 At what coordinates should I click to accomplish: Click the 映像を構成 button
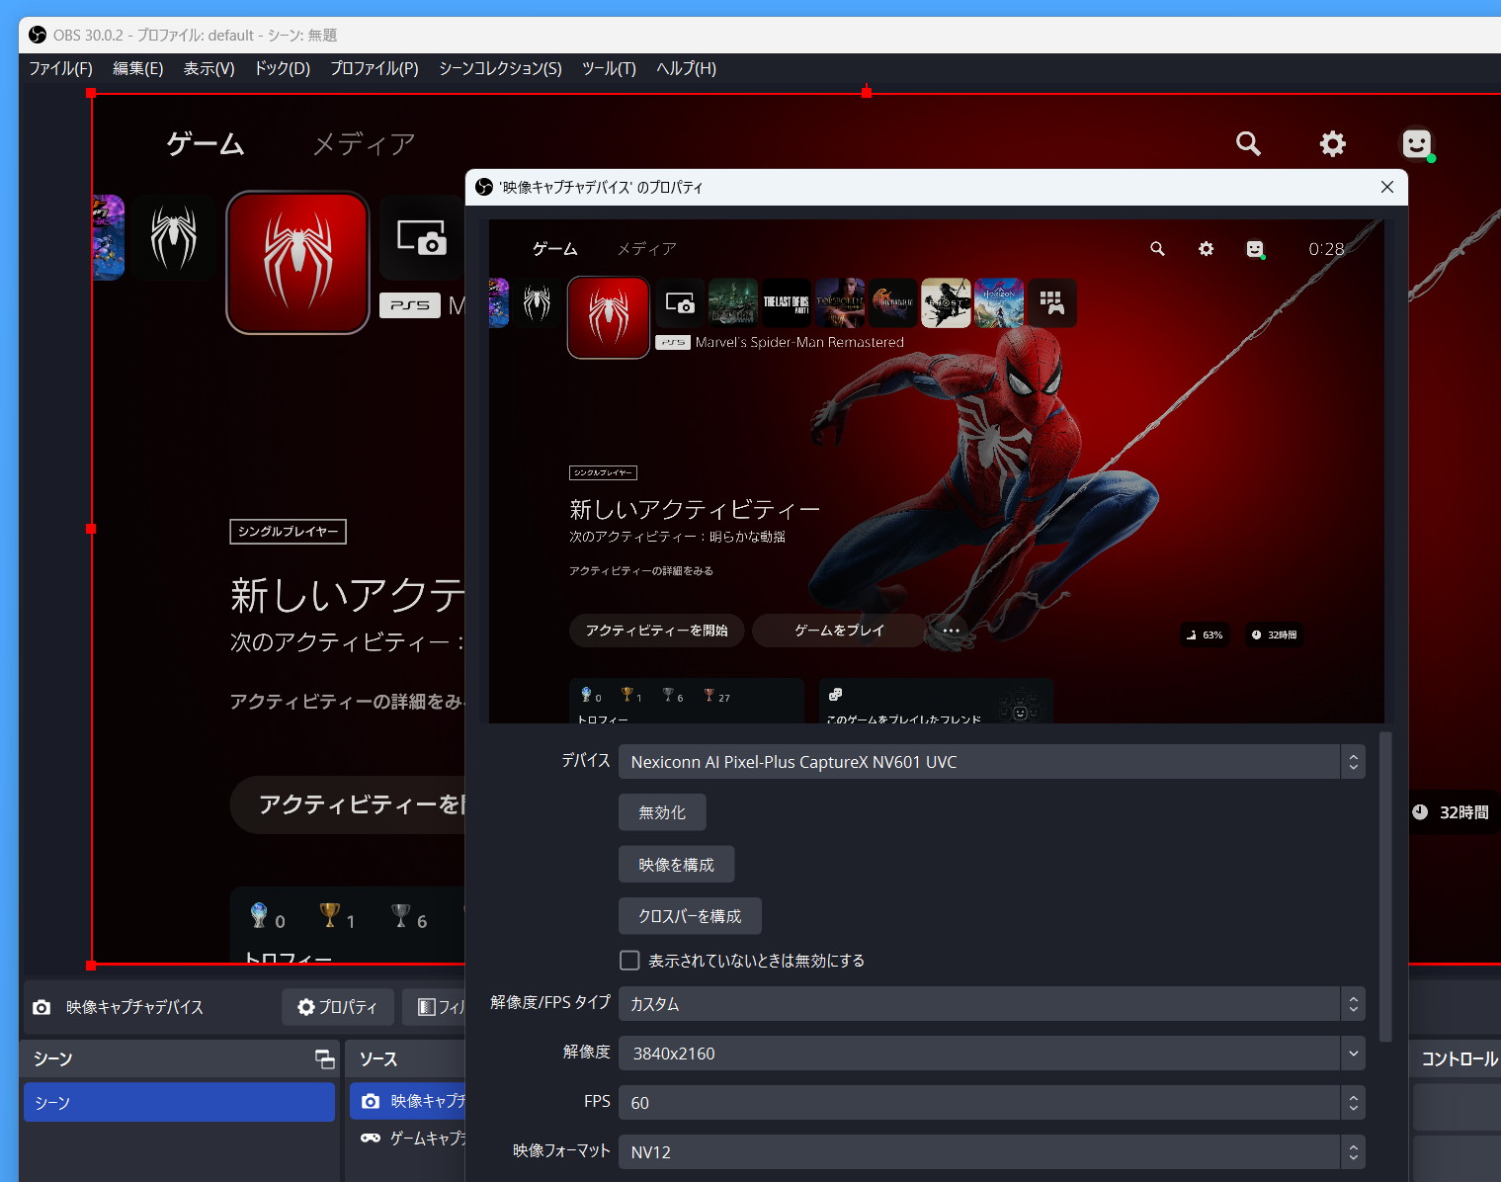tap(676, 865)
